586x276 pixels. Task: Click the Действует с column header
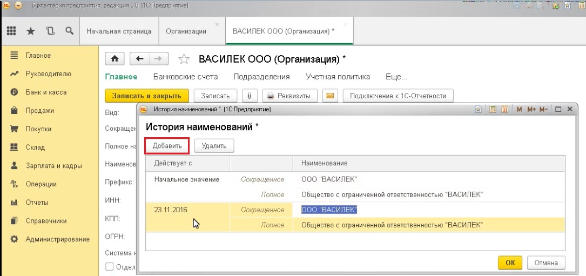(187, 163)
